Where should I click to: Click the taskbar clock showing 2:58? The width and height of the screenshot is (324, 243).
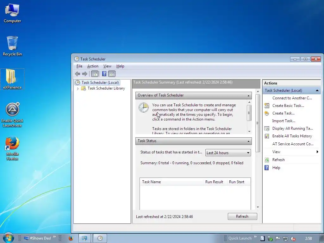(308, 239)
